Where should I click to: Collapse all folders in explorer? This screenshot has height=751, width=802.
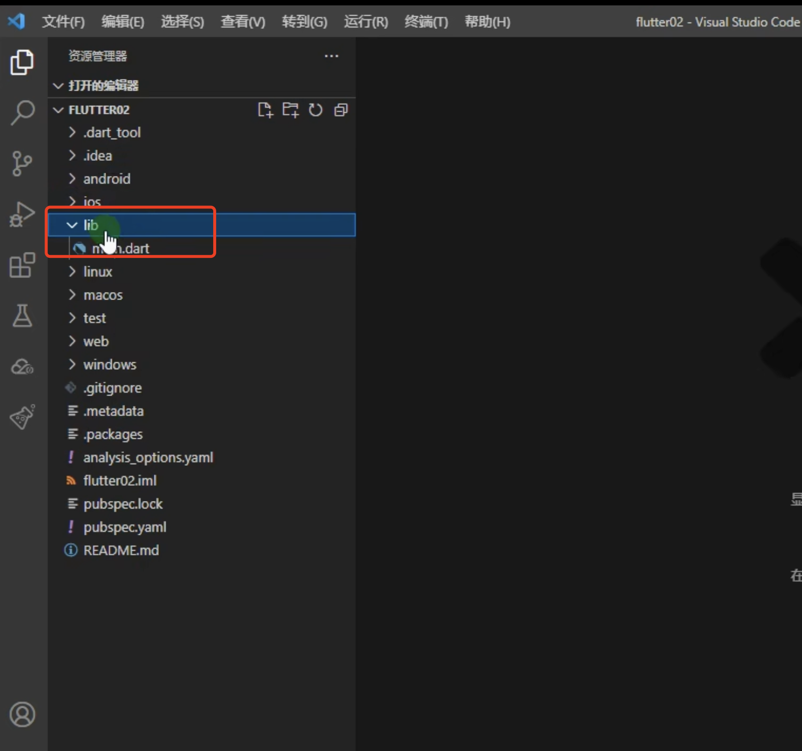(341, 110)
